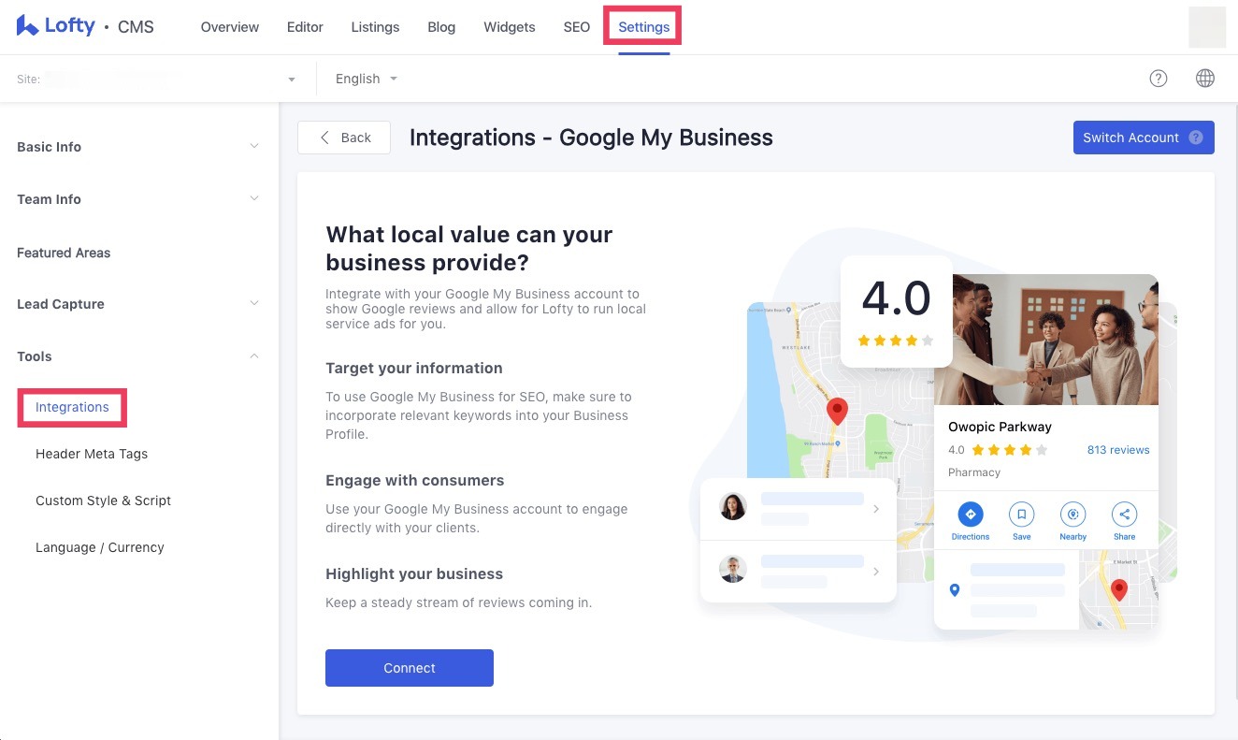Open the SEO tab

577,27
